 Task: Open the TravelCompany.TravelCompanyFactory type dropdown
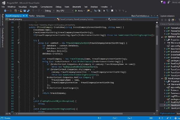coord(82,19)
